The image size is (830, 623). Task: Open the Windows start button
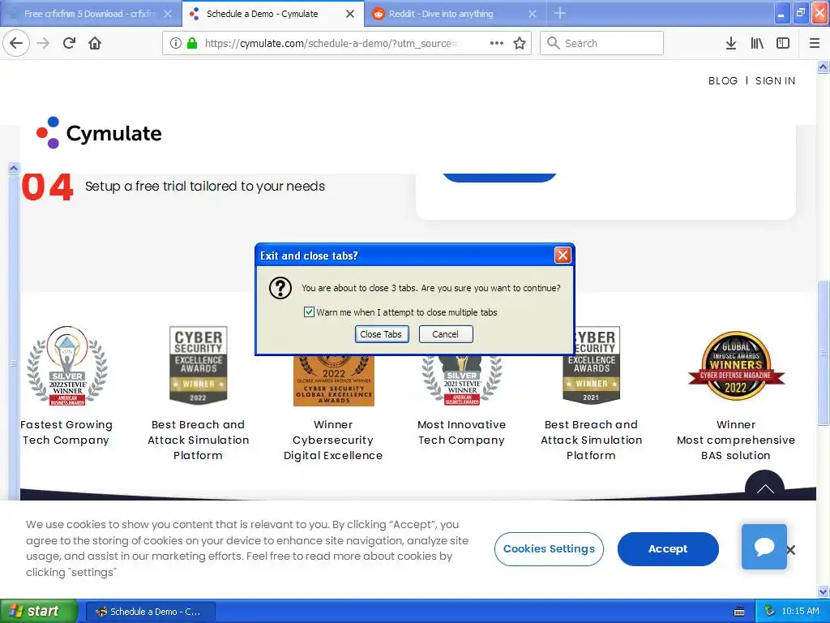click(39, 611)
